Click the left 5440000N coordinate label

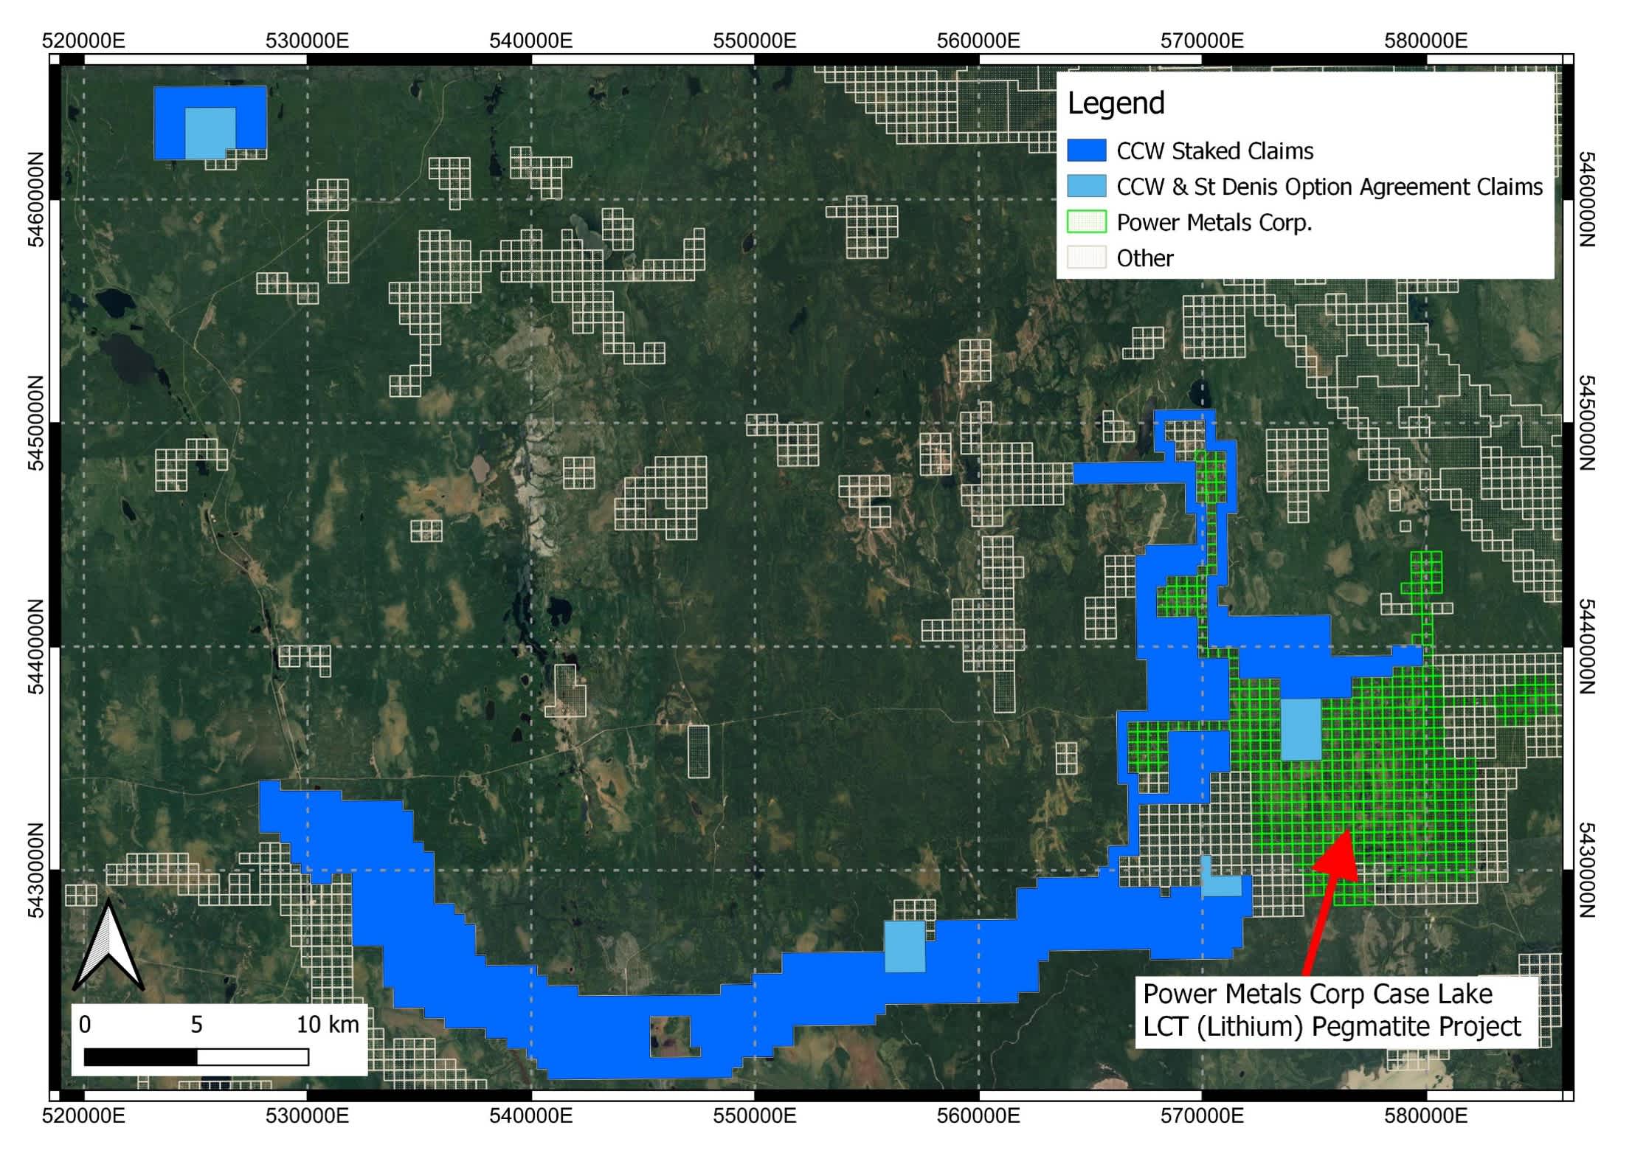click(35, 646)
